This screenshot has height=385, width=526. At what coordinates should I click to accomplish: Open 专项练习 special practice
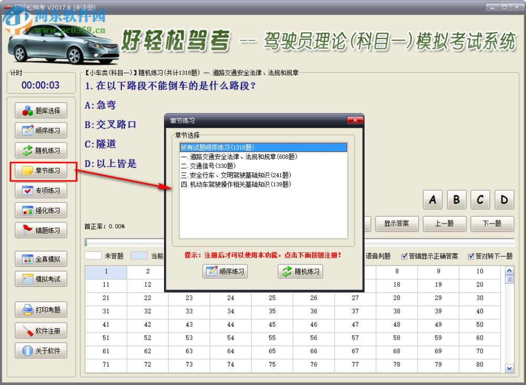[41, 190]
